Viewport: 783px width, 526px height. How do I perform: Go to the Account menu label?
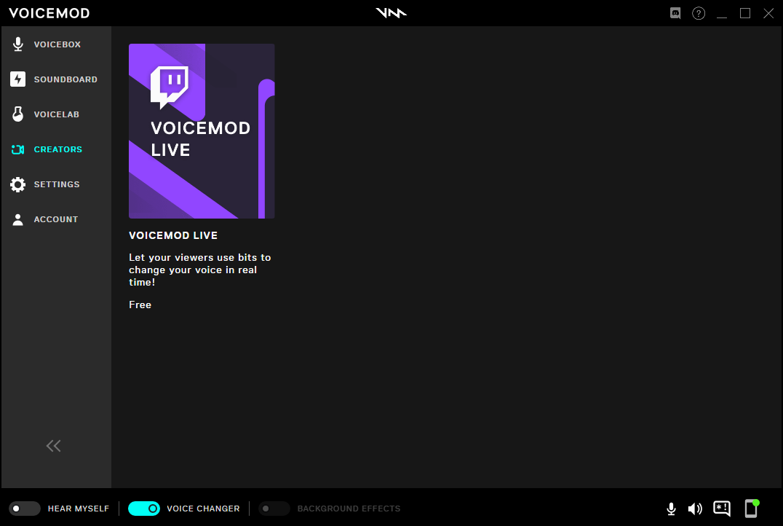point(56,219)
